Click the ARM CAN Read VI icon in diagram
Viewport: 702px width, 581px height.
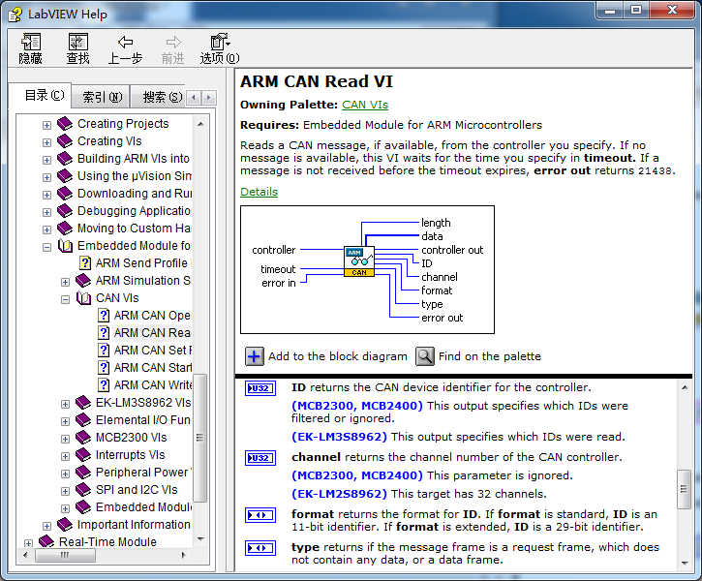coord(359,261)
